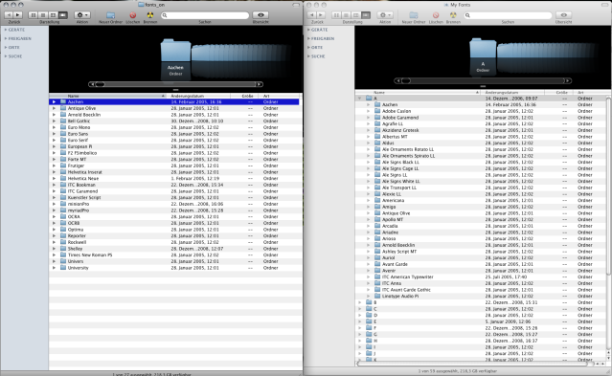Click Übersicht eye icon in fonts_on window
The height and width of the screenshot is (376, 612).
[x=261, y=14]
